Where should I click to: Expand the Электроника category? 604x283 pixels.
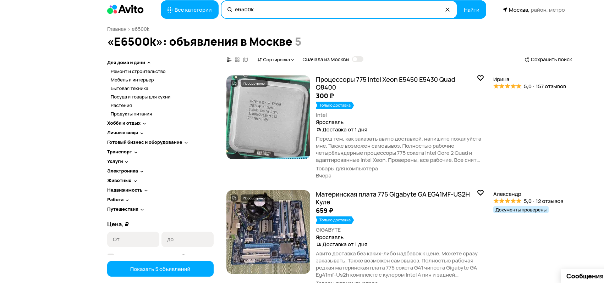pyautogui.click(x=125, y=171)
